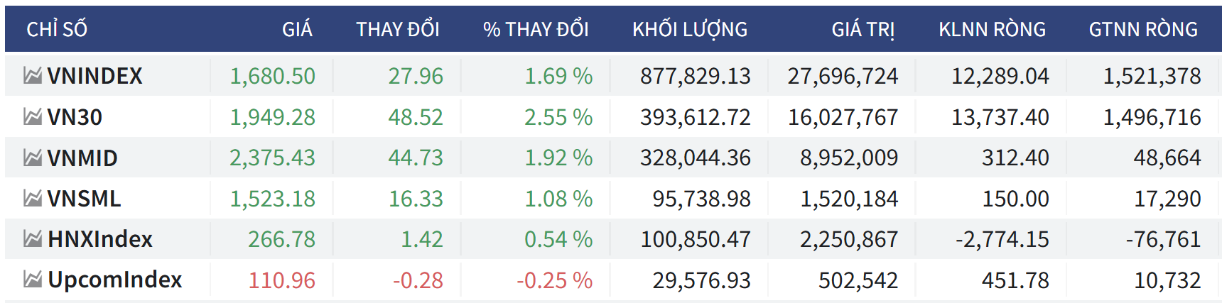Click the VNINDEX price 1,680.50
The image size is (1222, 303).
click(272, 76)
